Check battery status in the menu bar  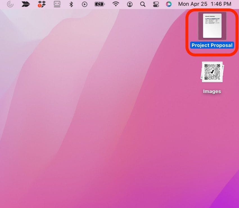[x=99, y=4]
